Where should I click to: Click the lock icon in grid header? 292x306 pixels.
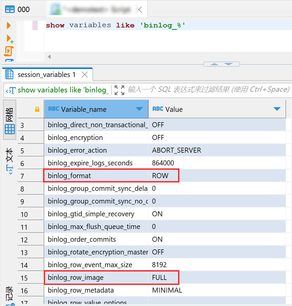coord(37,109)
